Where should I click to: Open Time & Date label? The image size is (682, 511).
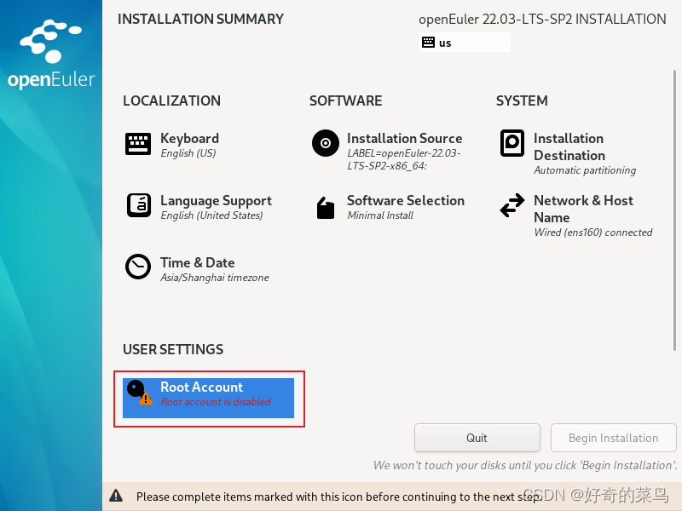(198, 263)
